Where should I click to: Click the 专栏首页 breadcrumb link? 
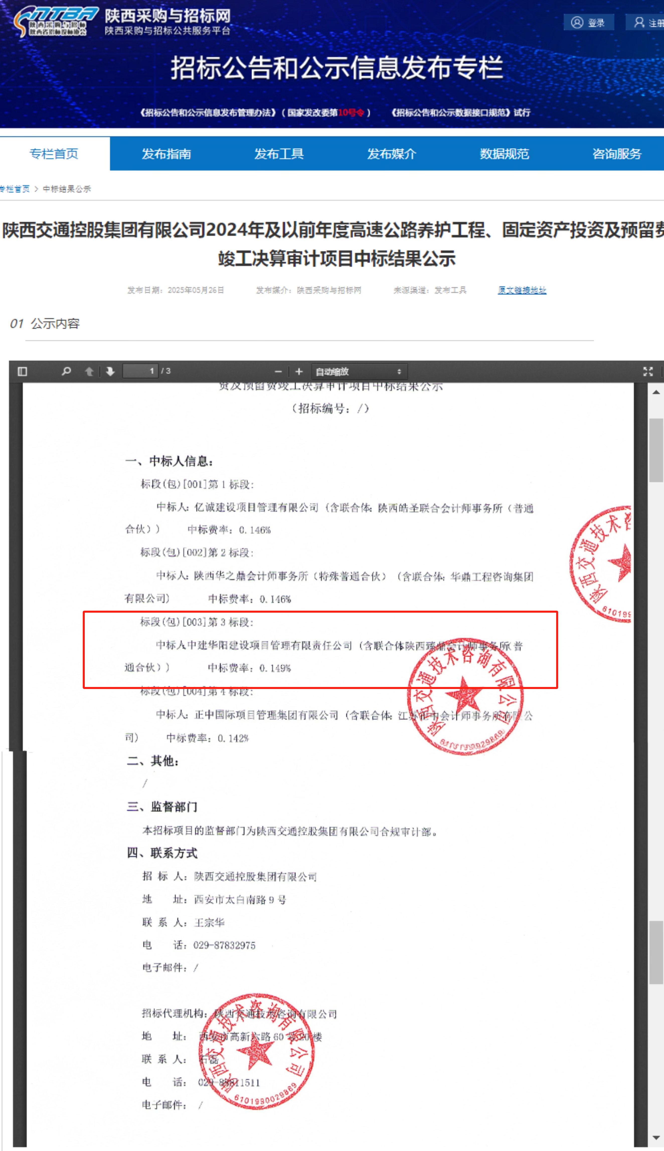click(15, 189)
